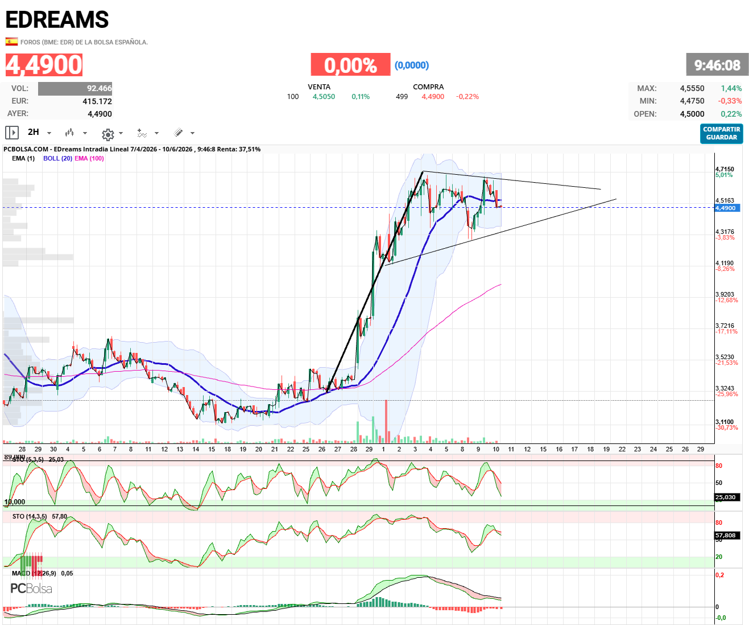
Task: Open chart settings gear icon
Action: [x=107, y=134]
